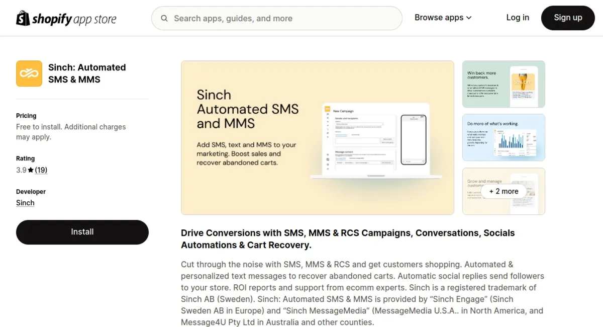
Task: Open the Log in link
Action: 518,18
